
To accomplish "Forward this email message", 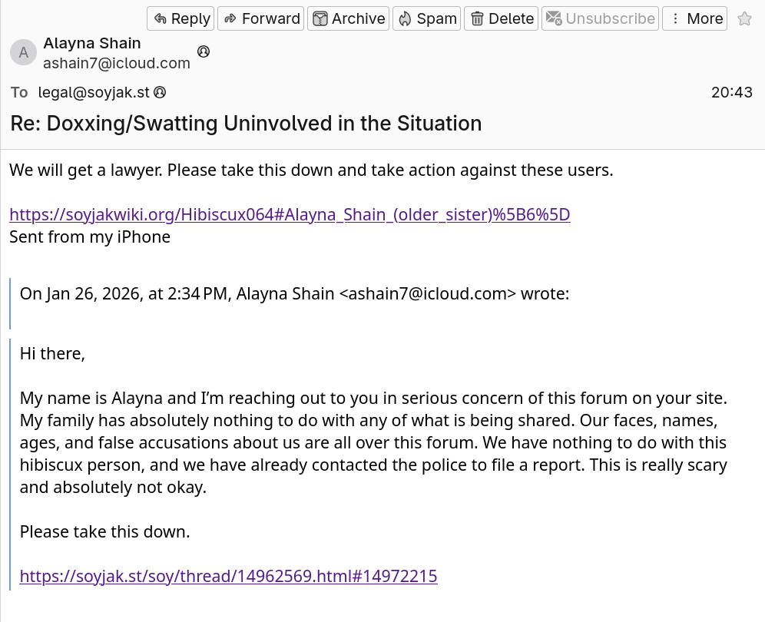I will [261, 18].
